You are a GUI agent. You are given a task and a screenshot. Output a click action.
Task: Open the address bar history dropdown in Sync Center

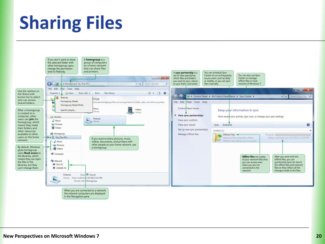(282, 97)
